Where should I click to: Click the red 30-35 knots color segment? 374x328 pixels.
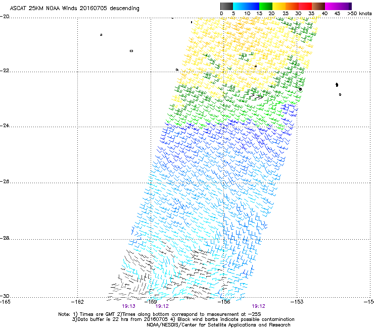click(305, 6)
